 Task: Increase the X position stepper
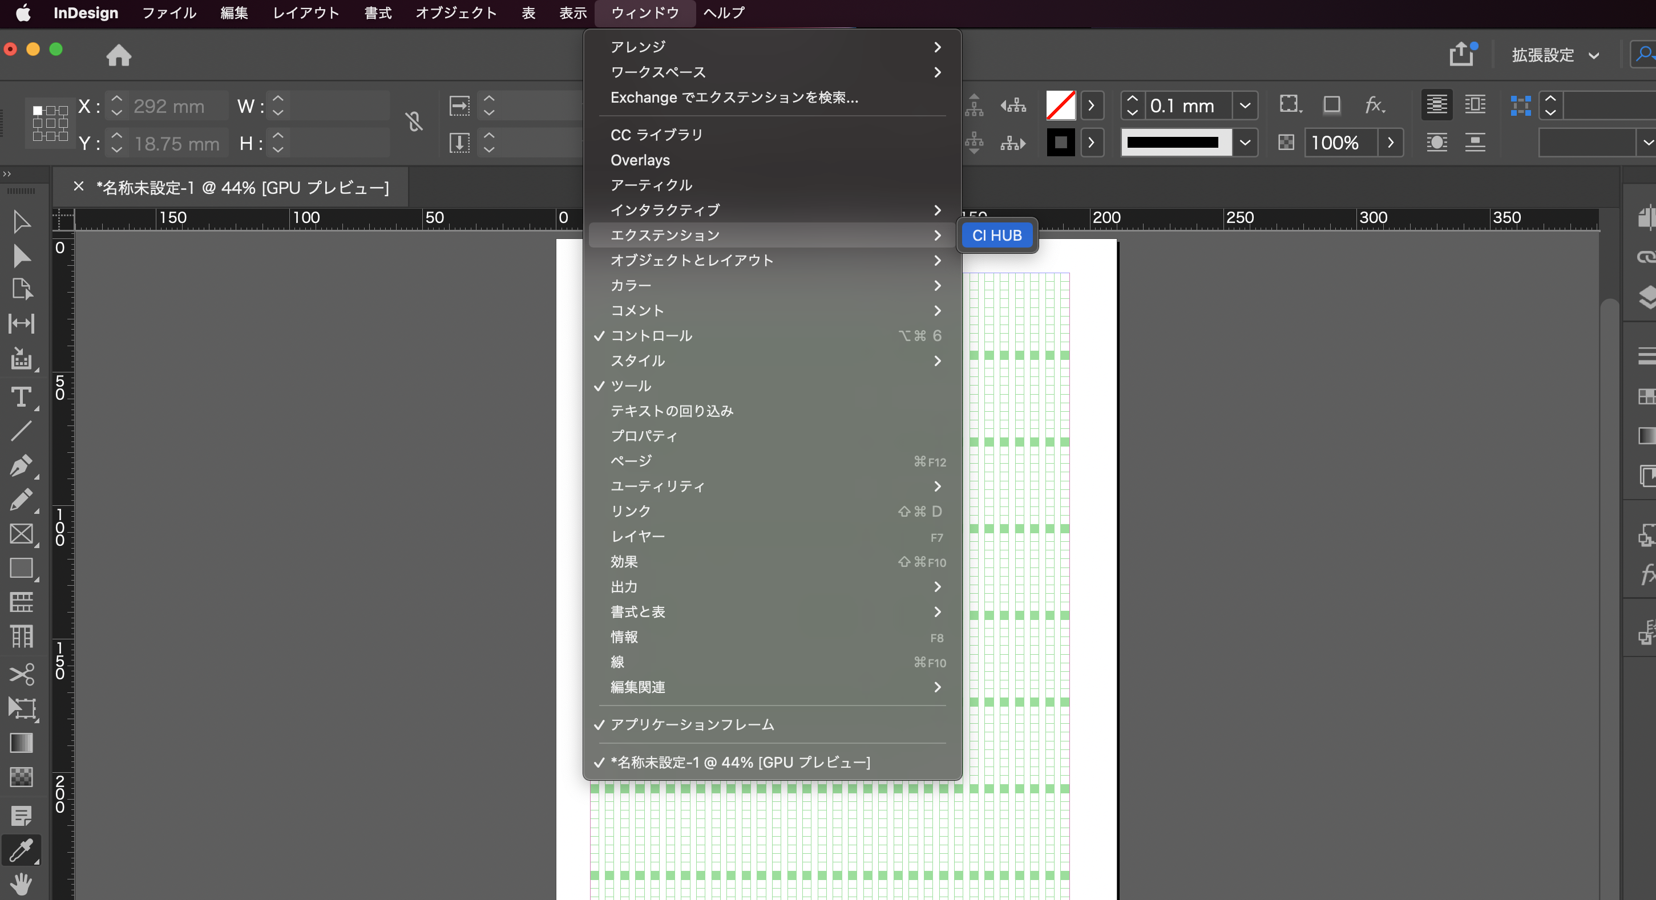[116, 98]
